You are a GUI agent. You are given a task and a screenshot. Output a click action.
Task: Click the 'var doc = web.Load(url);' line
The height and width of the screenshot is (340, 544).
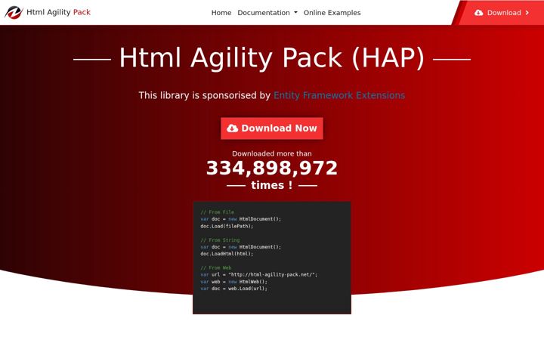(233, 289)
